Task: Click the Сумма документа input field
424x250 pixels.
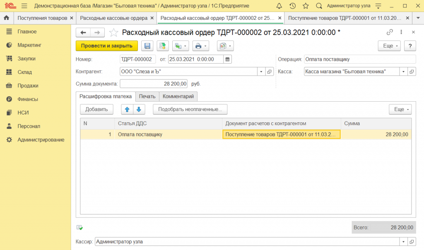Action: click(153, 84)
